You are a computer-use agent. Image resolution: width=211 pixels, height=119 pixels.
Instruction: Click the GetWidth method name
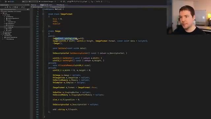pyautogui.click(x=67, y=58)
